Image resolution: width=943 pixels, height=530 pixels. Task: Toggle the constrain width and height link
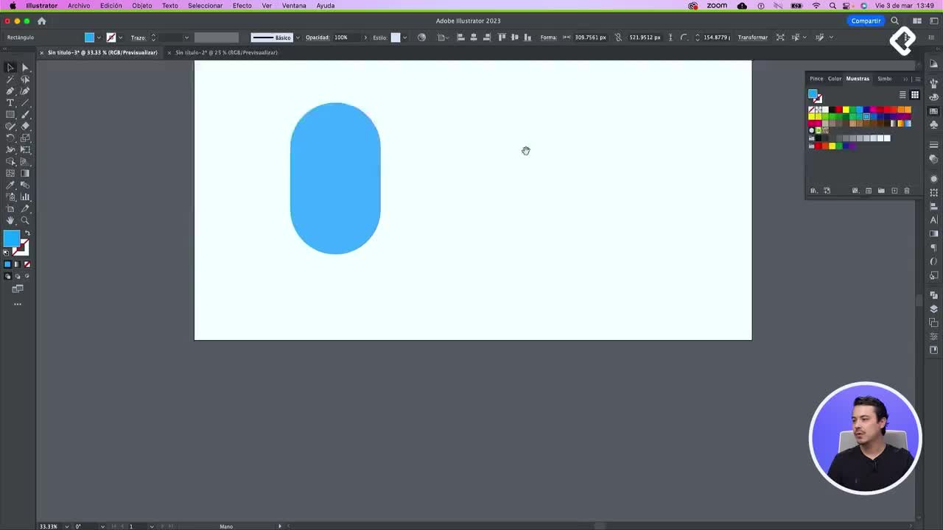click(x=617, y=38)
